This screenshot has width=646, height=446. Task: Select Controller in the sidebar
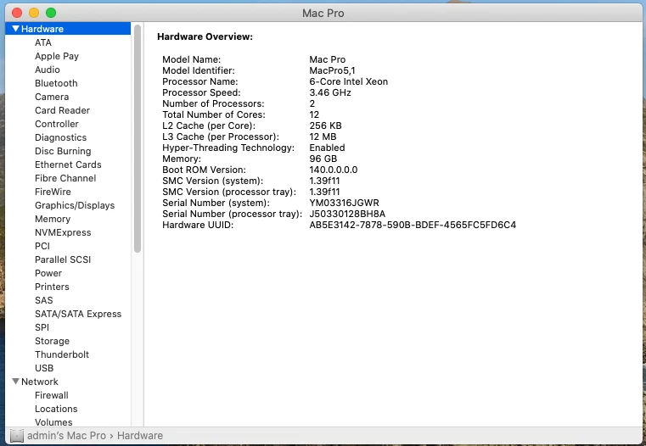(x=56, y=124)
